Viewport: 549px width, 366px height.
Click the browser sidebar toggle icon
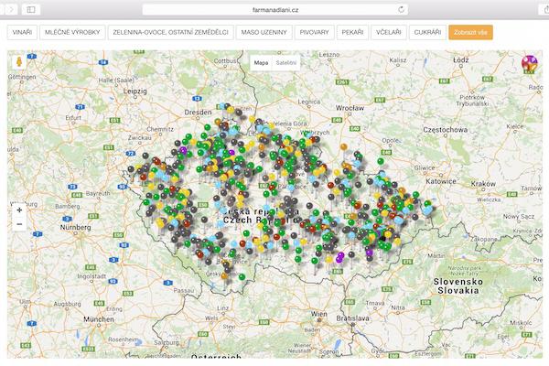click(x=31, y=9)
